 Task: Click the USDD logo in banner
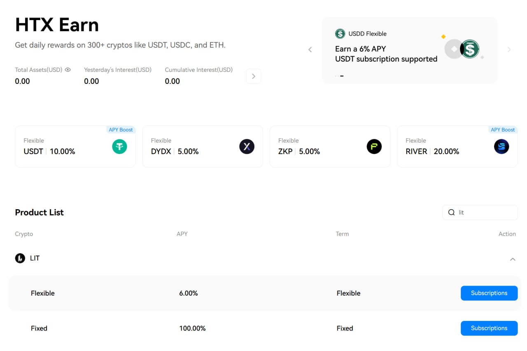click(340, 34)
